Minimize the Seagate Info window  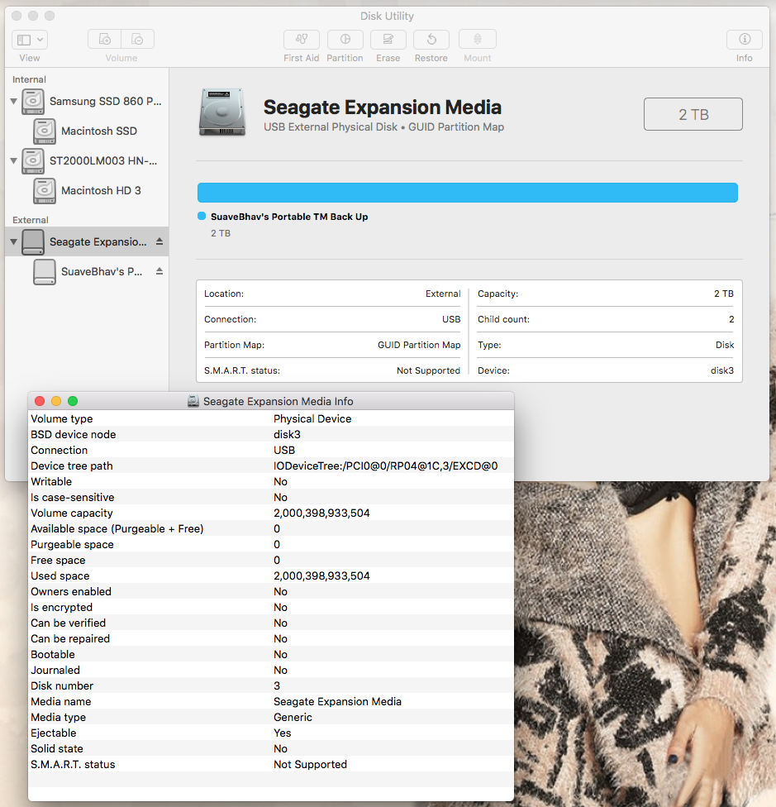(56, 401)
